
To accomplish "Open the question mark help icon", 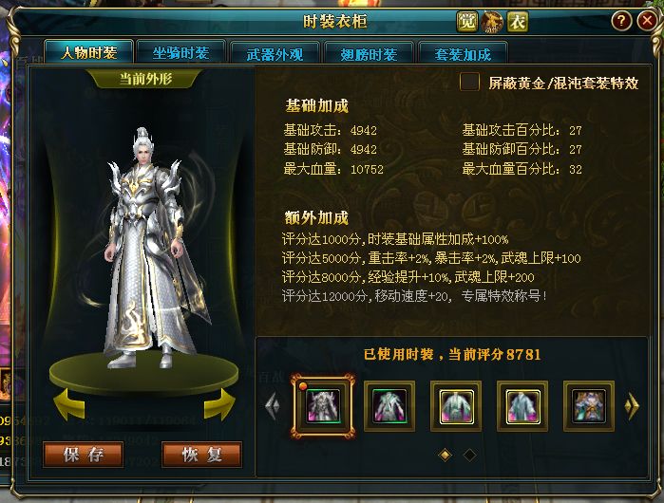I will point(621,20).
